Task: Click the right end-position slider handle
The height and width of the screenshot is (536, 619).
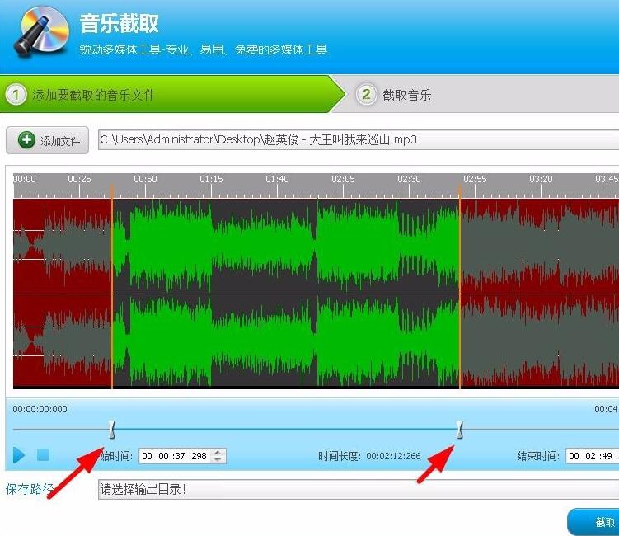Action: [460, 429]
